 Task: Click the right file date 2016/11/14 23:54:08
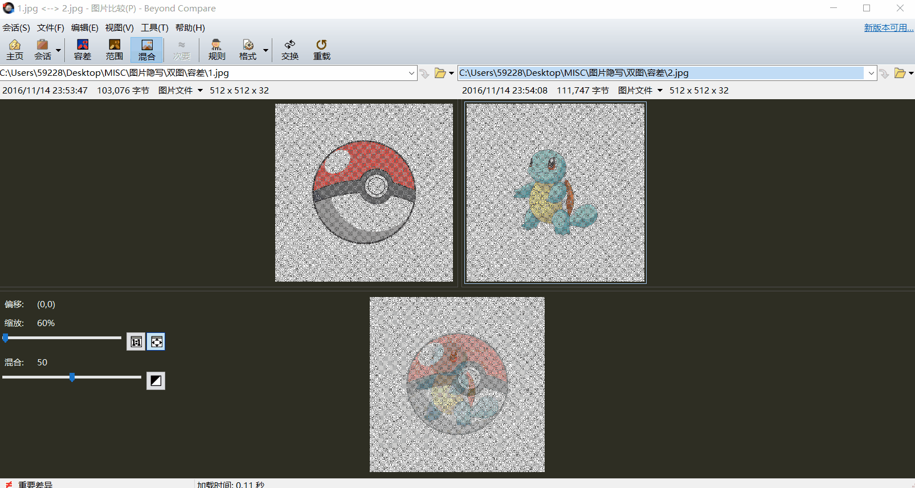click(x=505, y=90)
